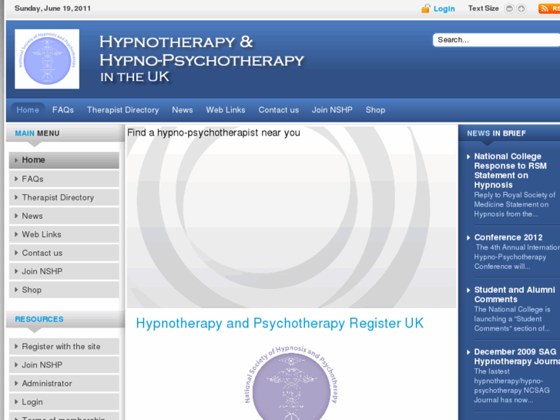
Task: Click the NSHP logo in the header
Action: click(47, 59)
